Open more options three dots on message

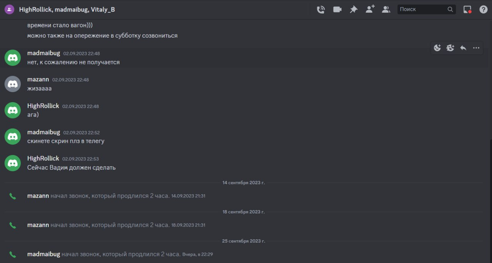pyautogui.click(x=476, y=48)
